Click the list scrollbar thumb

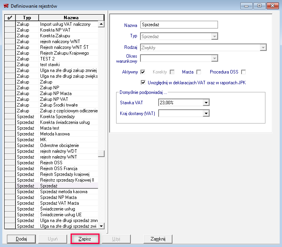(x=101, y=154)
